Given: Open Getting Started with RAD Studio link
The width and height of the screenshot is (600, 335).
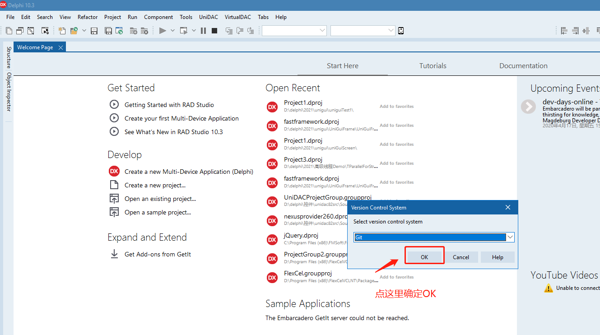Looking at the screenshot, I should (169, 105).
